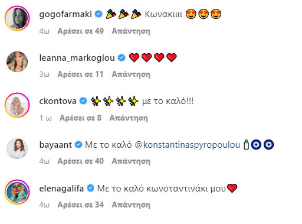Click bayaant's profile picture

[x=17, y=148]
